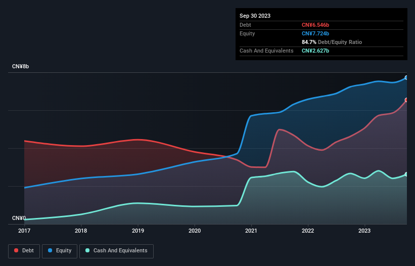Click the 2019 x-axis label

[138, 231]
